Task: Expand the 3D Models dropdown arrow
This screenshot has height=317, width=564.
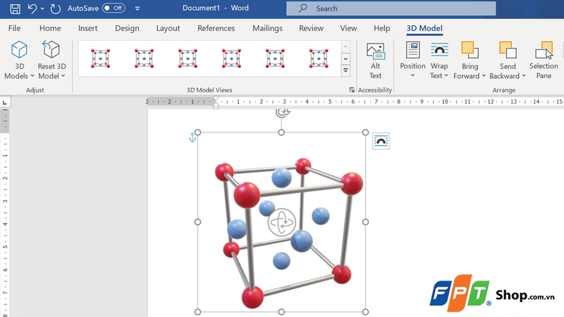Action: pos(32,76)
